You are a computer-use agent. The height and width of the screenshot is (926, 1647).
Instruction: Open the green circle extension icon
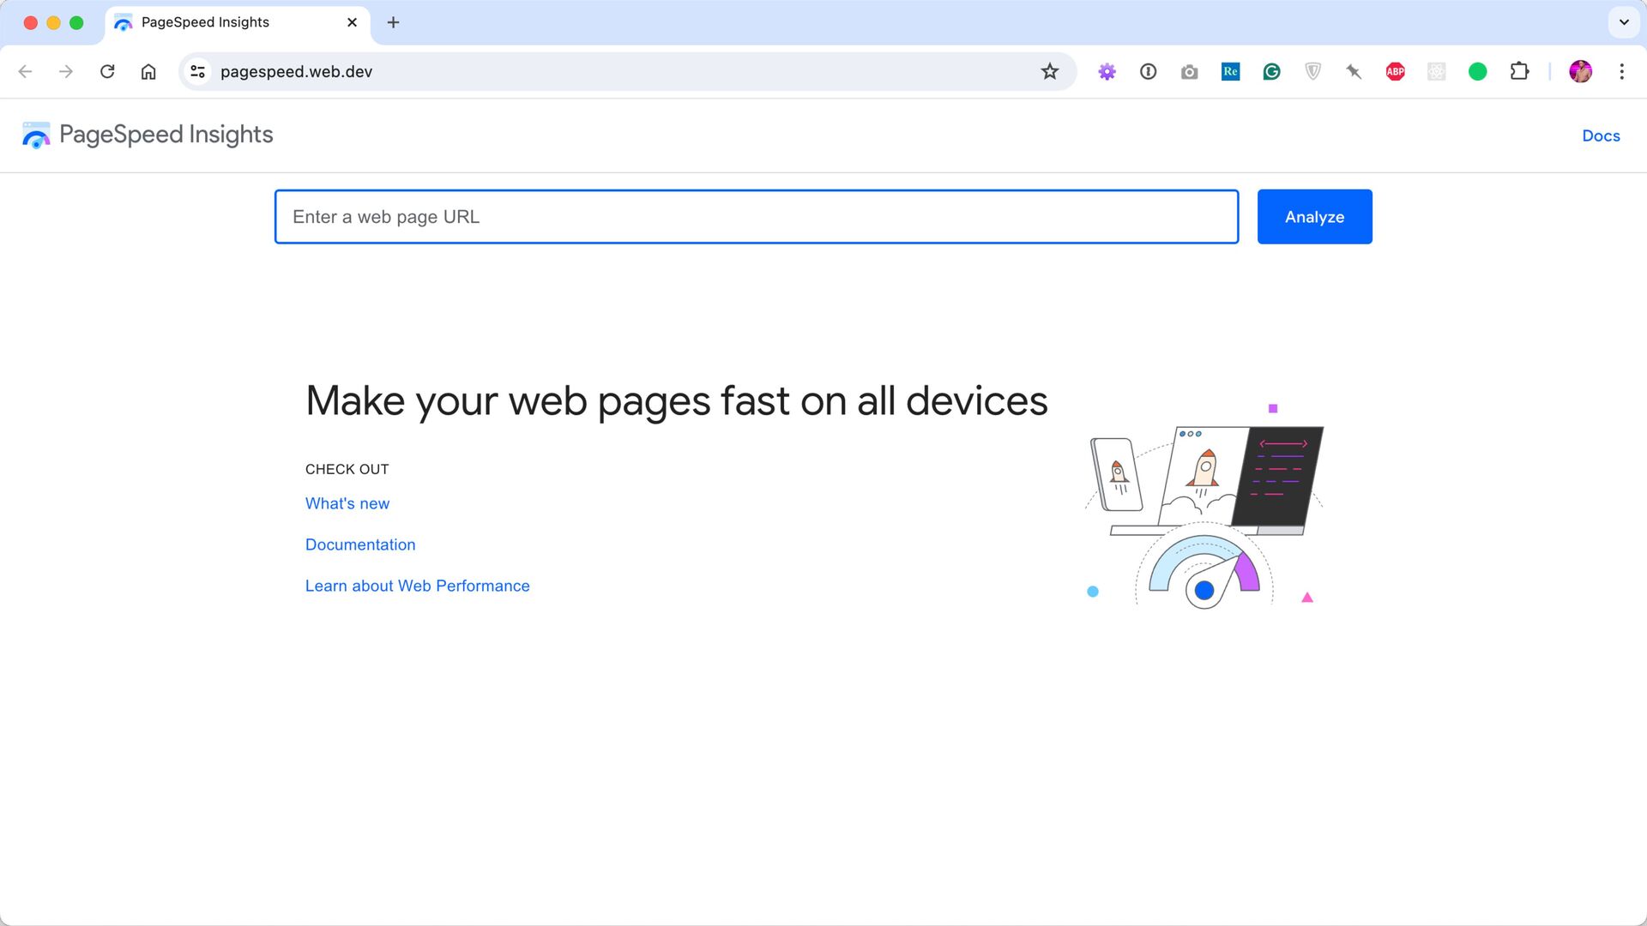tap(1477, 72)
